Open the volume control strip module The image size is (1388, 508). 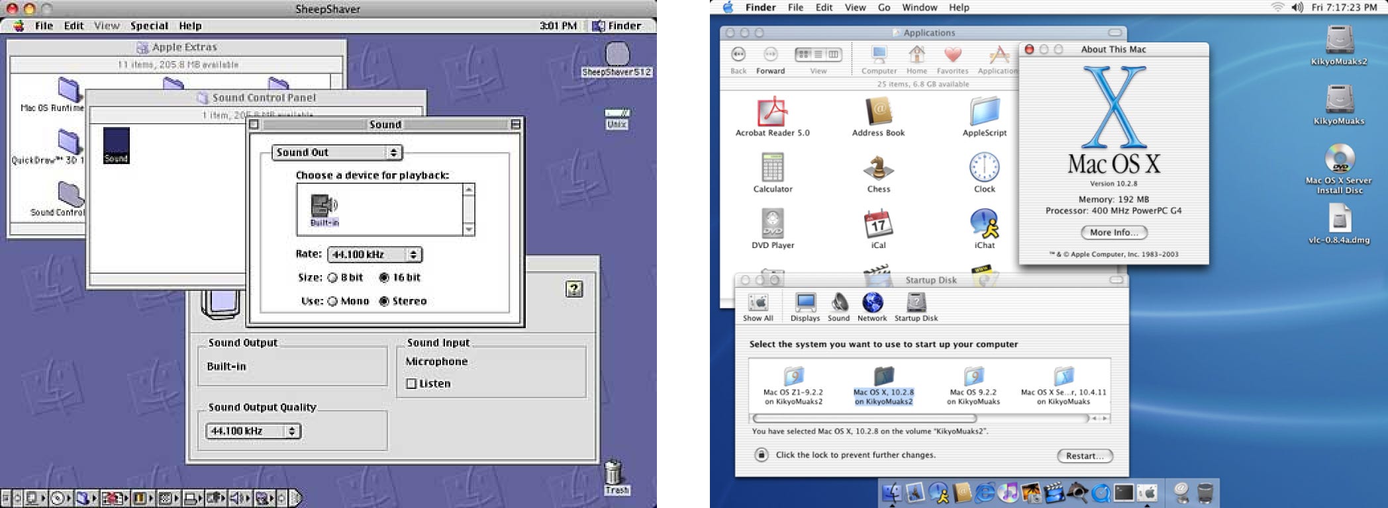click(239, 498)
